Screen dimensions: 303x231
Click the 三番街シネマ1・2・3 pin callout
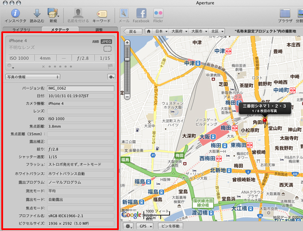click(x=265, y=108)
